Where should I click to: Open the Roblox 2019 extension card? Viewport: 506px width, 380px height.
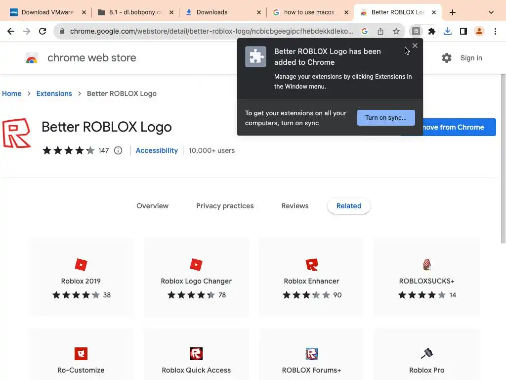(81, 277)
